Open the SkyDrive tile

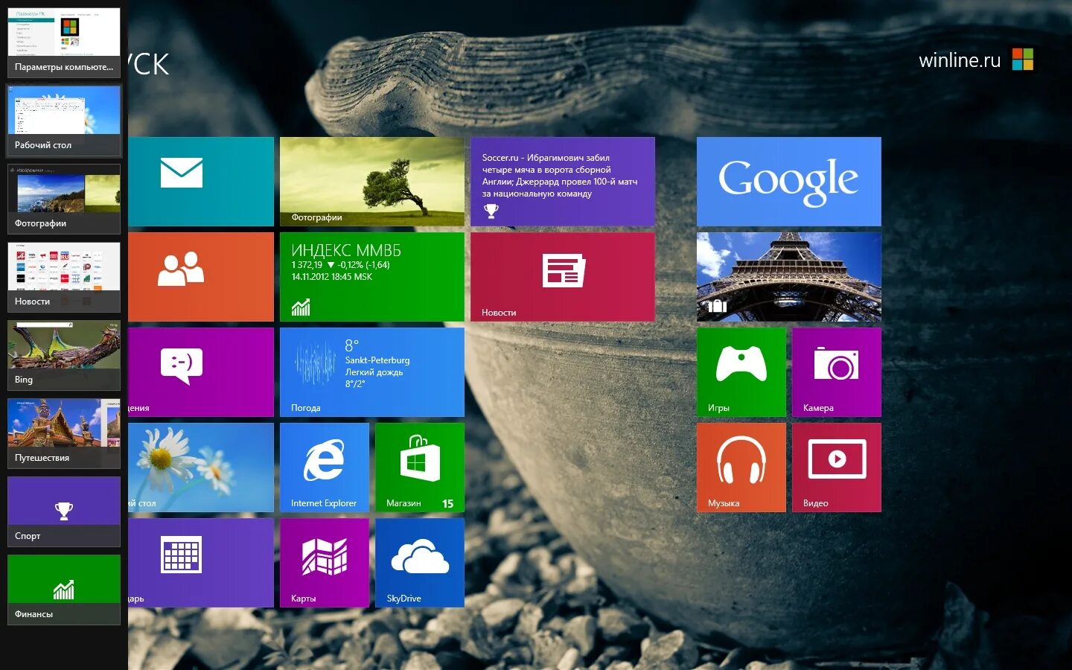tap(420, 563)
